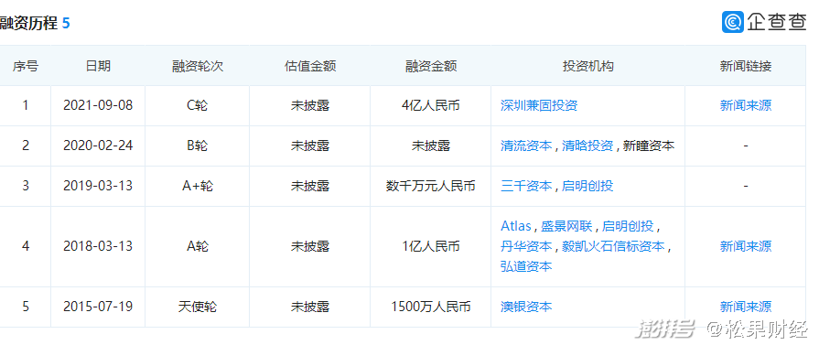Open 澳银资本 investor link
Viewport: 819px width, 345px height.
tap(526, 307)
